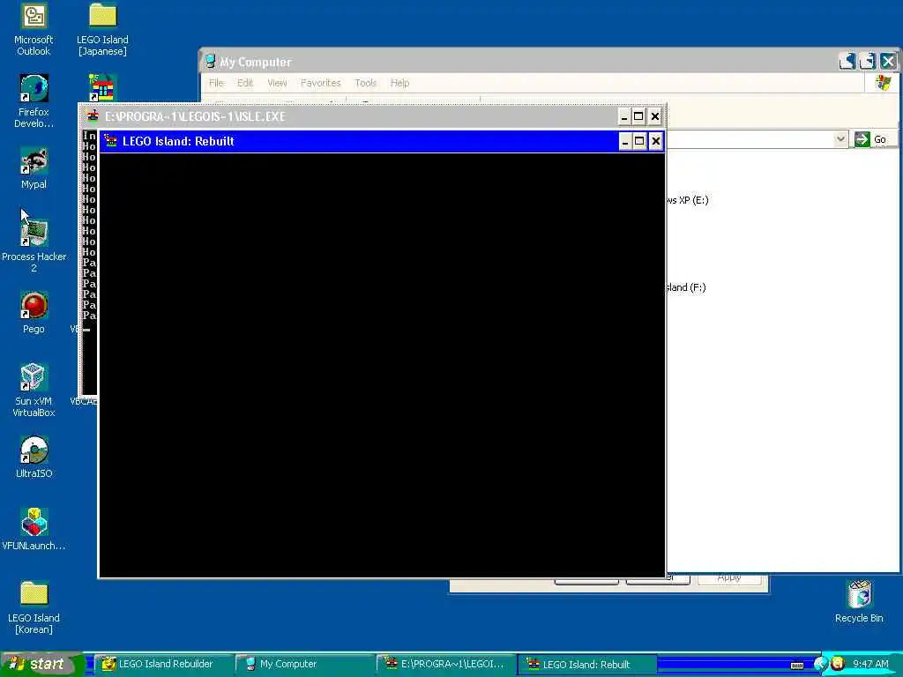Open the File menu in My Computer
This screenshot has height=677, width=903.
pyautogui.click(x=216, y=83)
